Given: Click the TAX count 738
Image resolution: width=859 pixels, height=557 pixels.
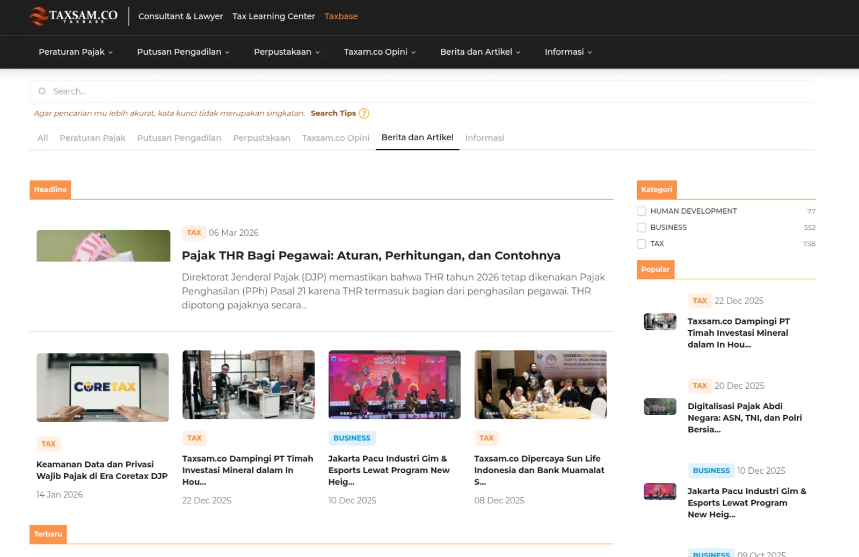Looking at the screenshot, I should tap(809, 244).
